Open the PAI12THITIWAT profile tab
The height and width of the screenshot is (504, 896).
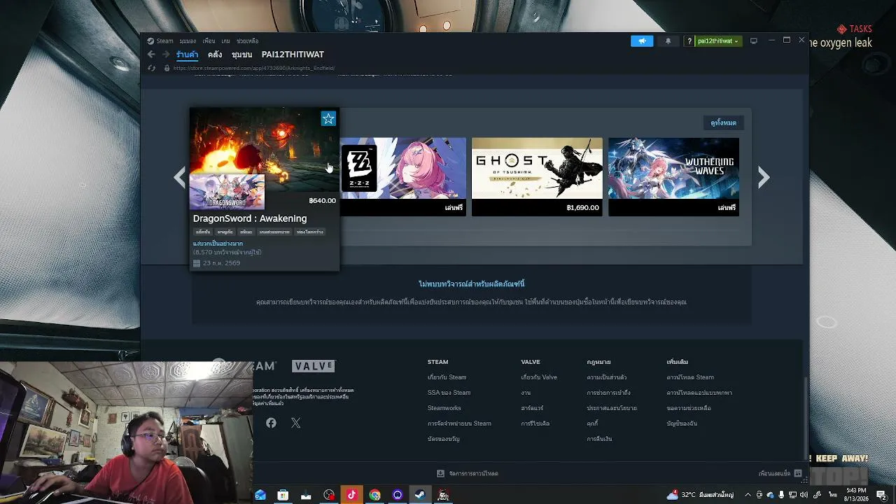tap(293, 55)
